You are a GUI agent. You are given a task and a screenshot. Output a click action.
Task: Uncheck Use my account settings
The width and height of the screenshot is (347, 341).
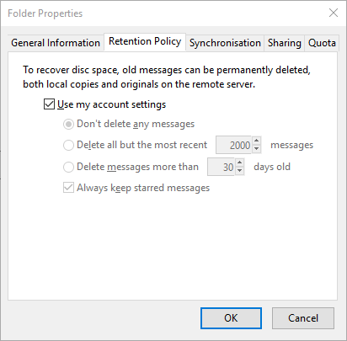(x=49, y=104)
